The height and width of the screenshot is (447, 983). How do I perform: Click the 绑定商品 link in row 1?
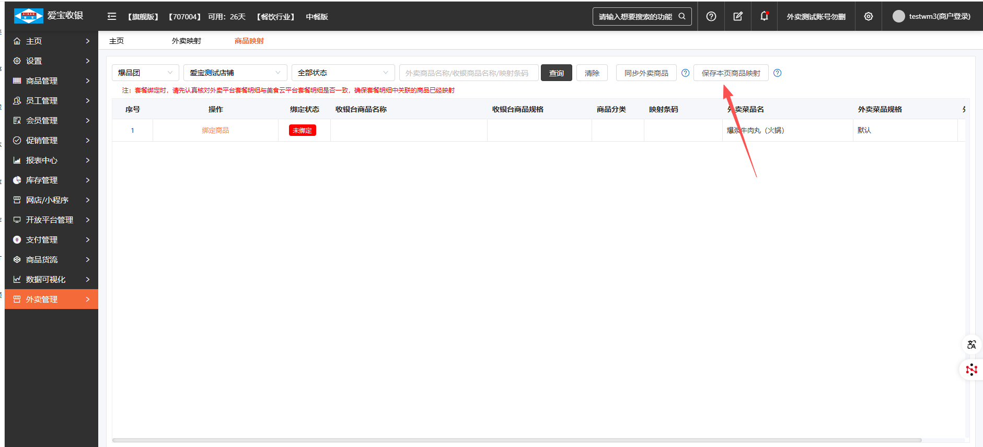pyautogui.click(x=215, y=130)
